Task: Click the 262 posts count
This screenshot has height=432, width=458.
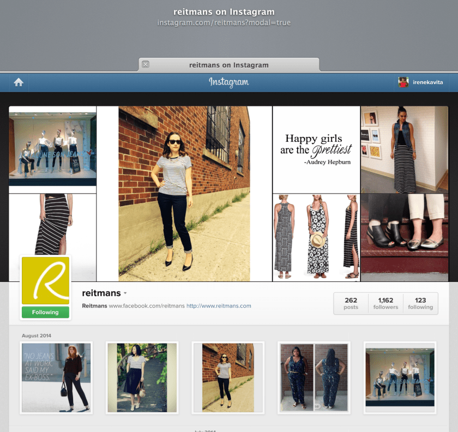Action: point(351,303)
